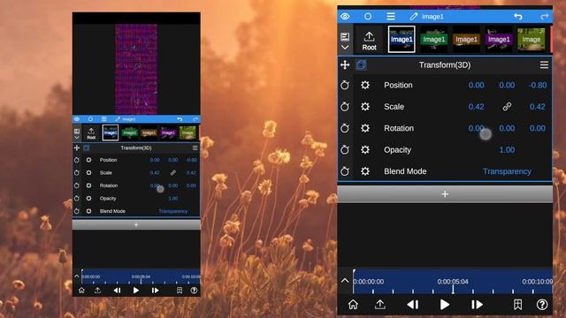Edit the Position X value in the right panel
The width and height of the screenshot is (566, 318).
(x=476, y=85)
